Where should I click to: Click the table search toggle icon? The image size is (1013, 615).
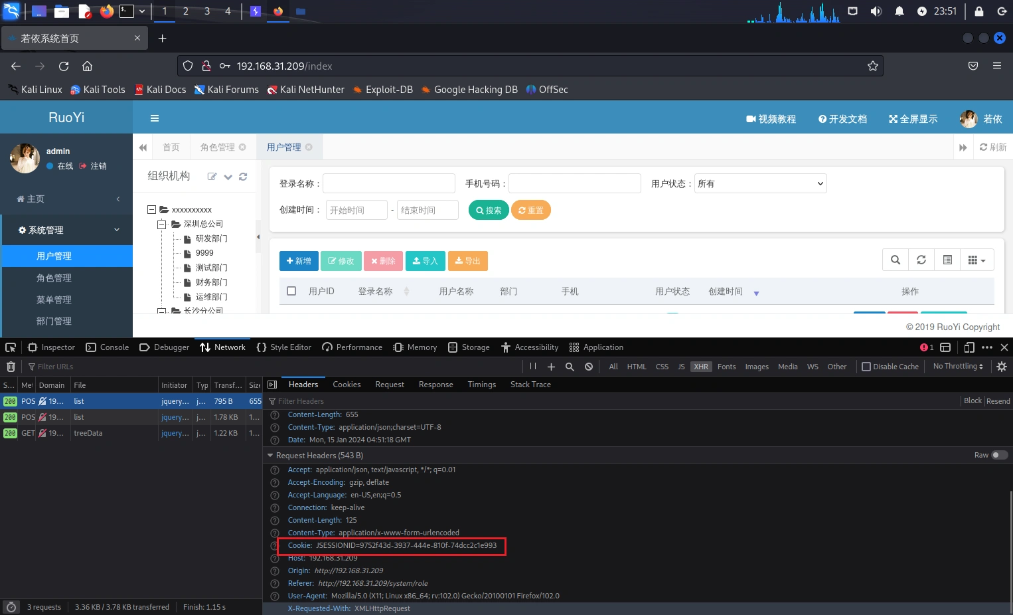coord(896,260)
